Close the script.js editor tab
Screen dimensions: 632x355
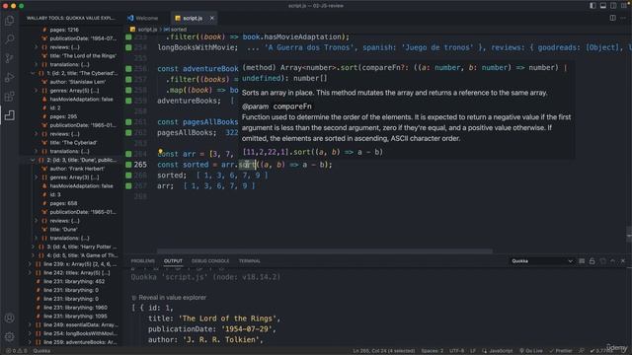(211, 18)
